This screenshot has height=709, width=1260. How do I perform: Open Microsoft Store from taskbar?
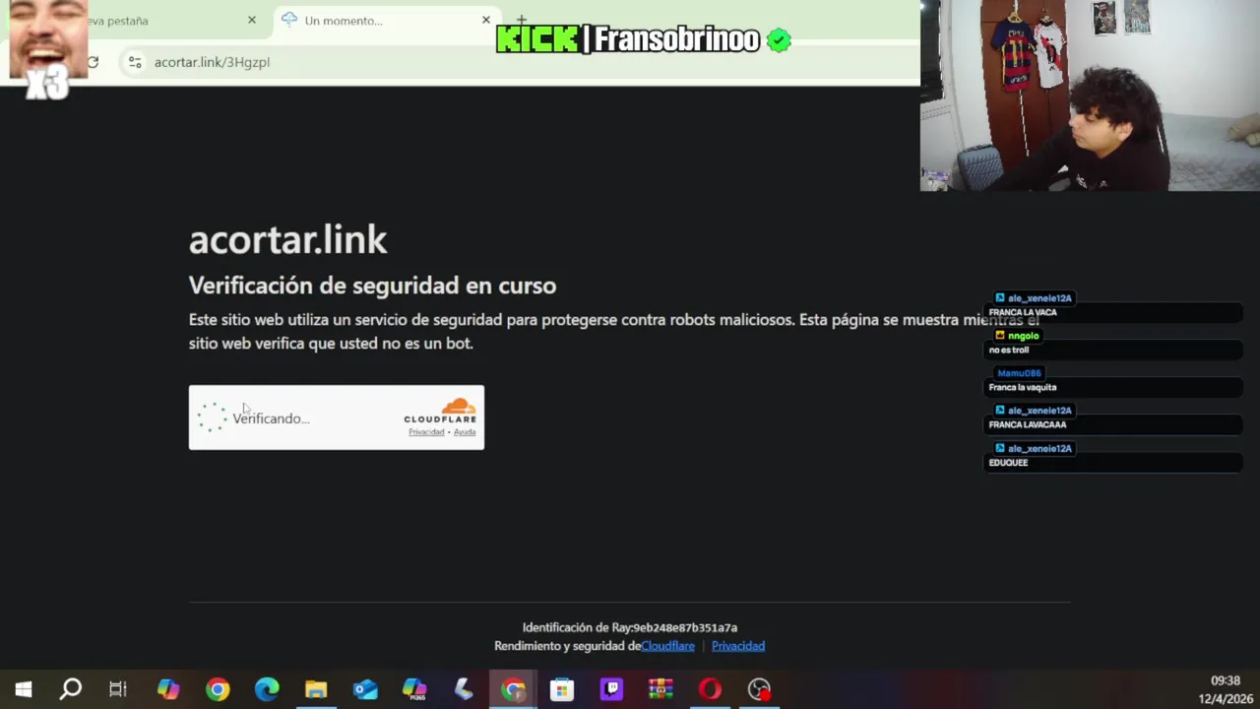click(x=562, y=689)
